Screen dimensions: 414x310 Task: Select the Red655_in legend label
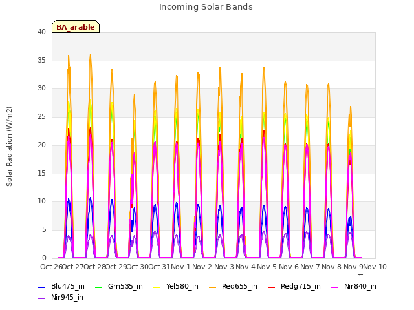click(x=239, y=286)
